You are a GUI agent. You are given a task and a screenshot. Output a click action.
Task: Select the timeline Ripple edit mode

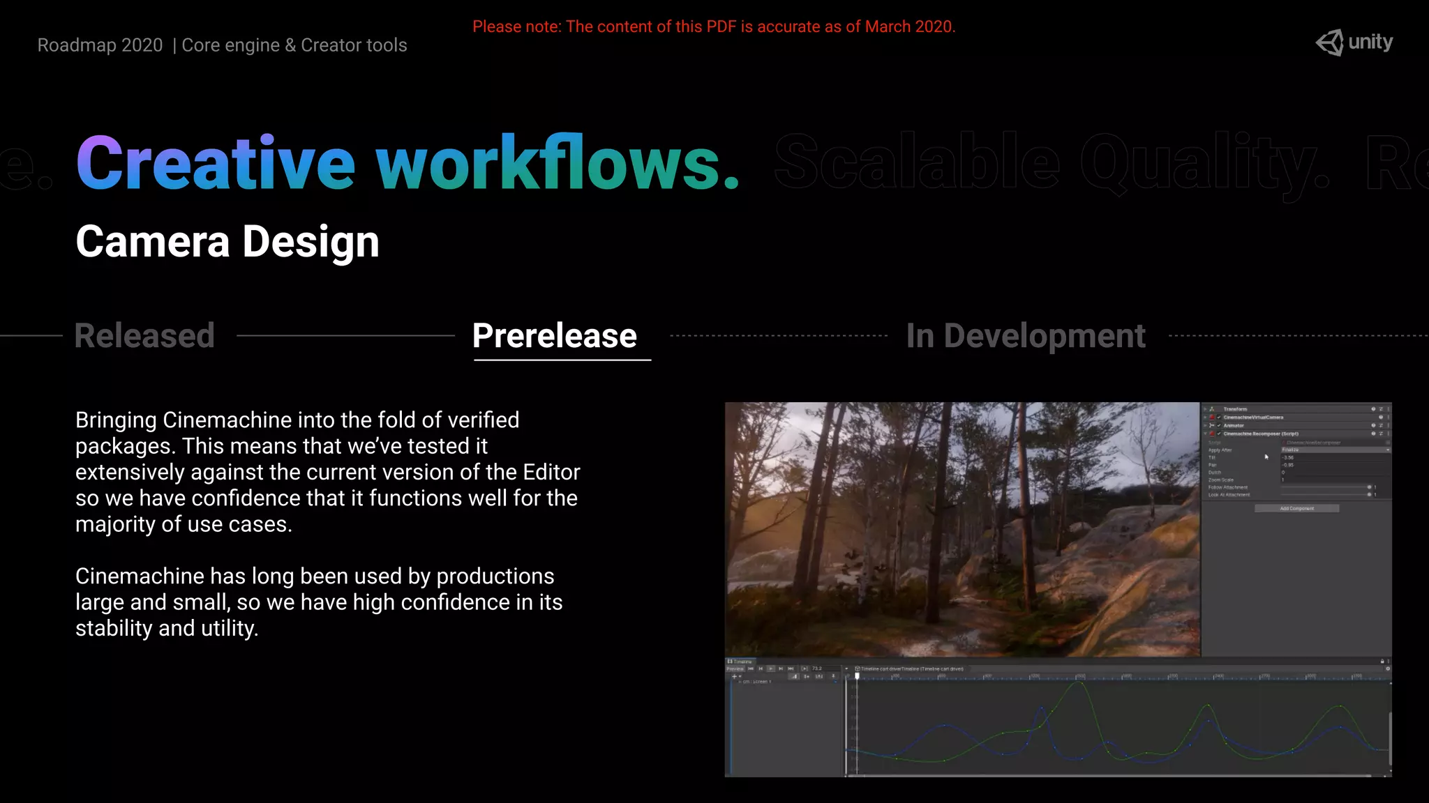pos(807,676)
